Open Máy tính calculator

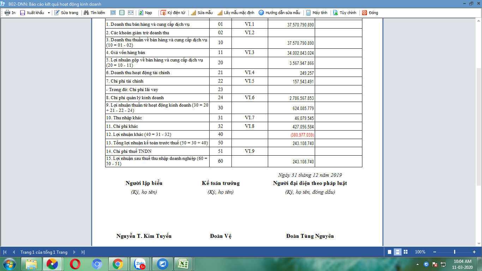click(317, 13)
